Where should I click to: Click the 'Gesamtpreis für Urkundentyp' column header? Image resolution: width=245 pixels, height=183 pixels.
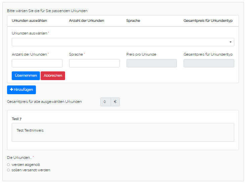[x=208, y=21]
